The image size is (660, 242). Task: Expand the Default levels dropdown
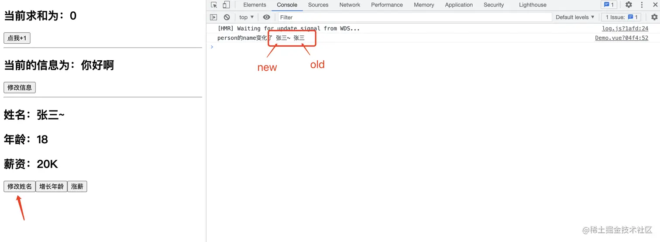tap(575, 17)
